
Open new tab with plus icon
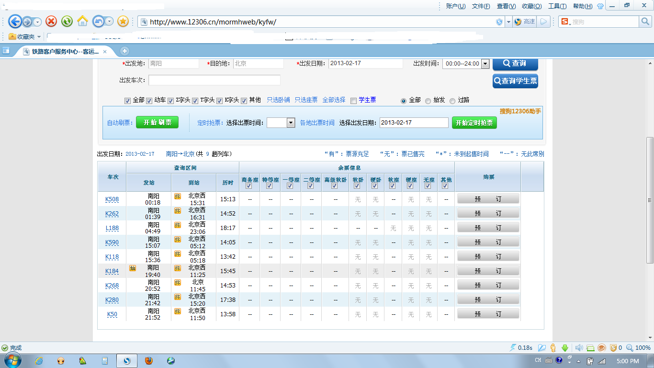coord(124,51)
